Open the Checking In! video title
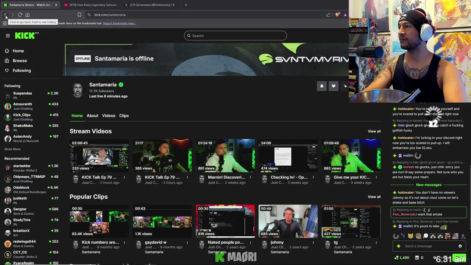The height and width of the screenshot is (265, 471). tap(289, 177)
